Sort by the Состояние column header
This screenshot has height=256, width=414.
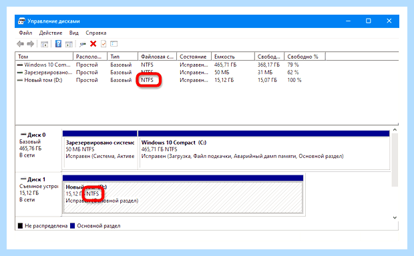click(x=194, y=57)
